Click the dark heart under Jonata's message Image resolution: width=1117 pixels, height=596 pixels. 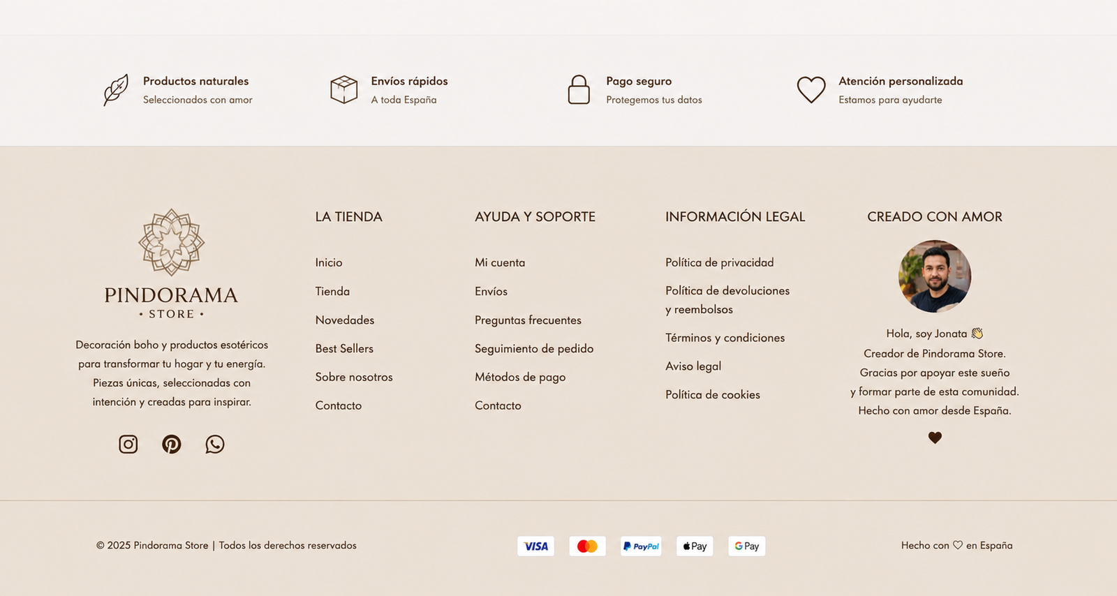935,438
